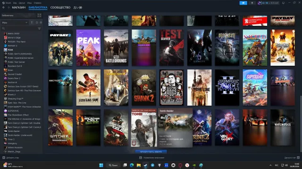Open the Windows Start menu
This screenshot has width=302, height=169.
pos(101,165)
